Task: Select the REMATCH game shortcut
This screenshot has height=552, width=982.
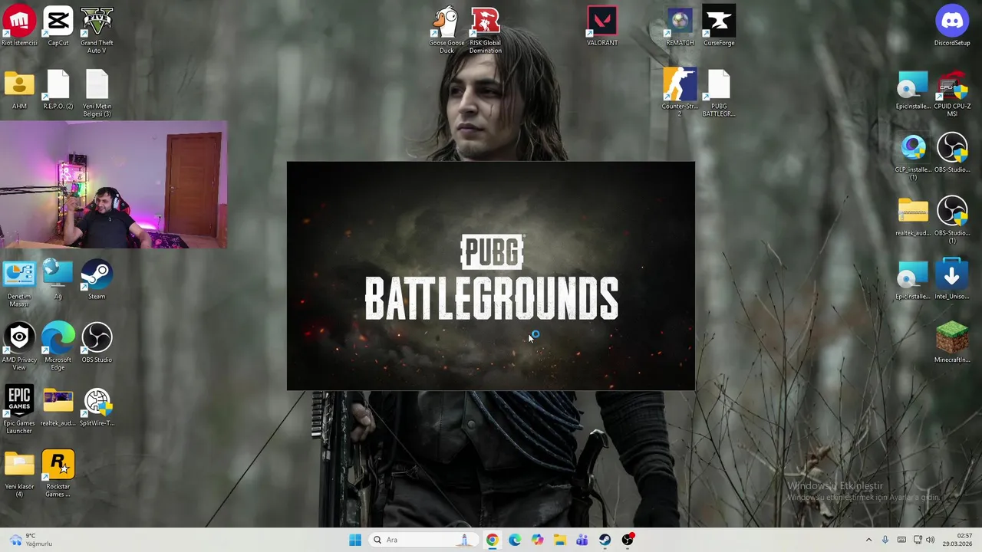Action: coord(680,26)
